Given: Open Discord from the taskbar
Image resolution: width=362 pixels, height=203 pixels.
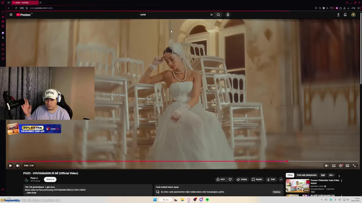Looking at the screenshot, I should [x=201, y=200].
